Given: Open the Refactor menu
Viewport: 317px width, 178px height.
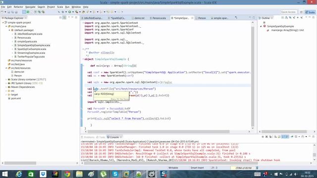Looking at the screenshot, I should (x=18, y=7).
